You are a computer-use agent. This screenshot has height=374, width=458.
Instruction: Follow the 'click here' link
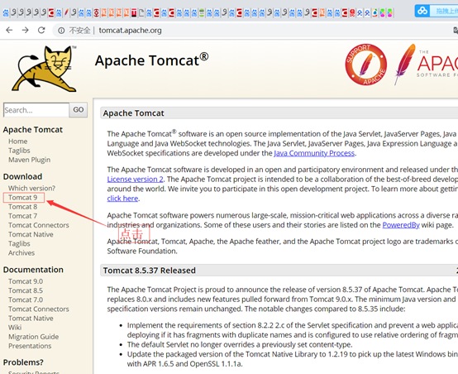pos(122,199)
